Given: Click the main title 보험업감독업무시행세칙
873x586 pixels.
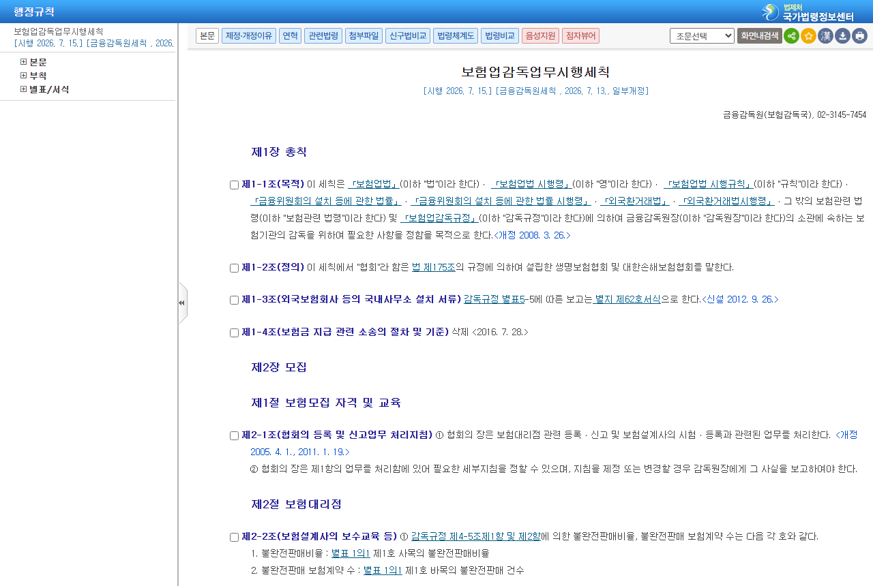Looking at the screenshot, I should tap(535, 72).
